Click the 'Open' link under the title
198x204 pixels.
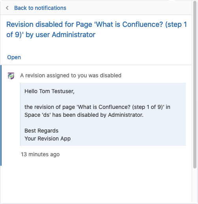(14, 57)
